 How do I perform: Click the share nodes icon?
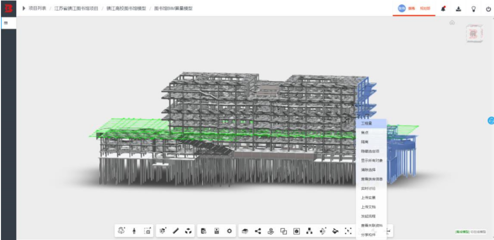258,231
